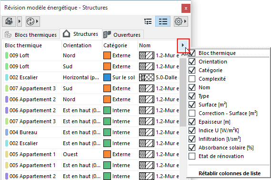Uncheck Surface [m²] column checkbox
Viewport: 271px width, 180px height.
(192, 105)
